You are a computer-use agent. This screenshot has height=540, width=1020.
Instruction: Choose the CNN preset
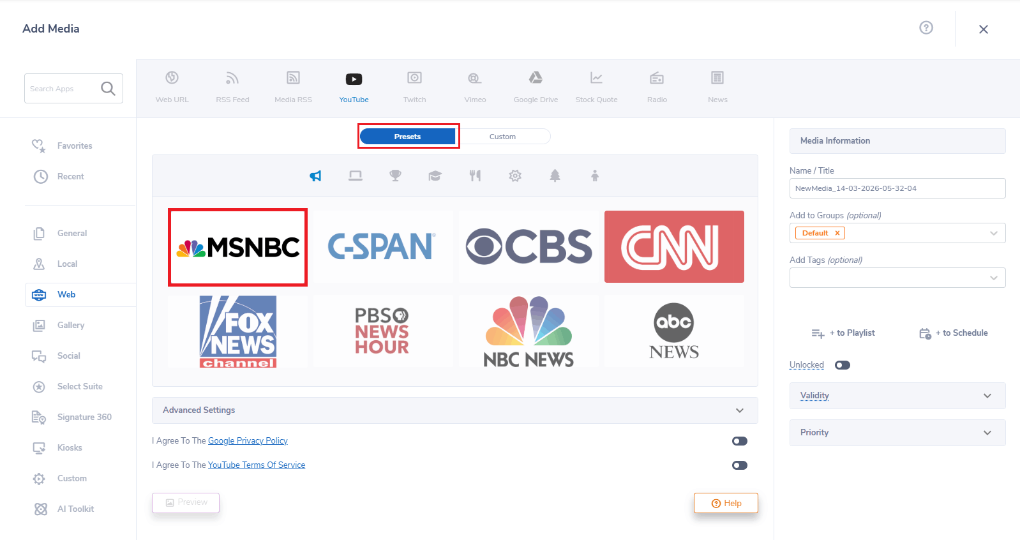click(x=674, y=247)
